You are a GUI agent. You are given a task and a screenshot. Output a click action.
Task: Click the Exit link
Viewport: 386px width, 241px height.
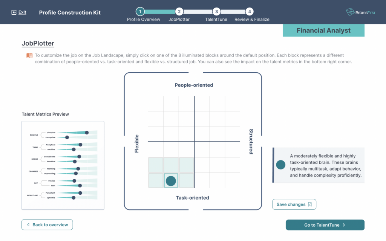click(x=22, y=12)
